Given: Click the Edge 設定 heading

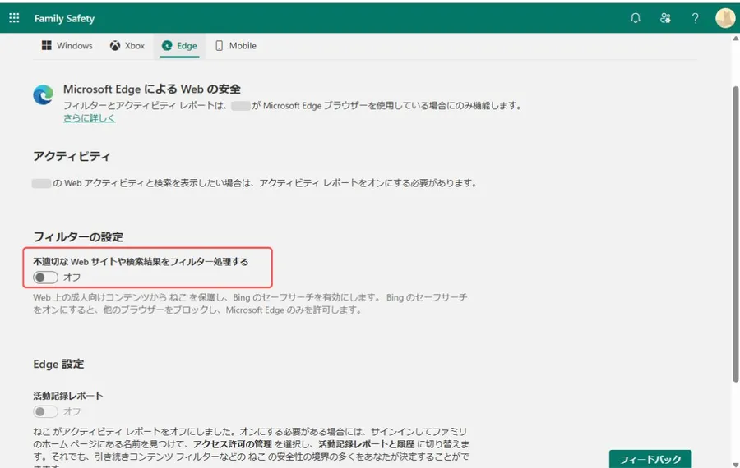Looking at the screenshot, I should point(58,364).
